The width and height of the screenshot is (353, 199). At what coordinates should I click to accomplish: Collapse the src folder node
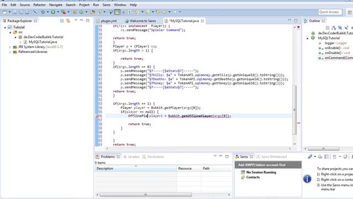click(x=10, y=32)
